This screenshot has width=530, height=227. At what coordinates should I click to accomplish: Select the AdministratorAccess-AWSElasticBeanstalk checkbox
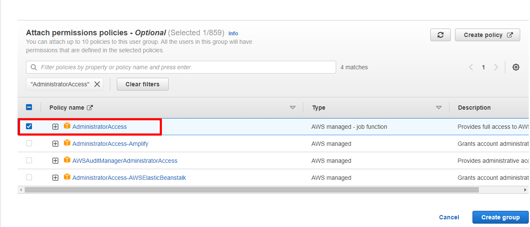pos(29,177)
